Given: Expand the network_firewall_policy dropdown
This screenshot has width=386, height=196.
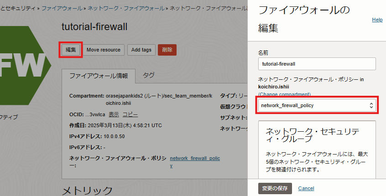Looking at the screenshot, I should [317, 106].
